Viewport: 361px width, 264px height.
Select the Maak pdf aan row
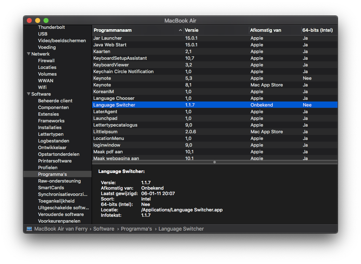[x=215, y=152]
